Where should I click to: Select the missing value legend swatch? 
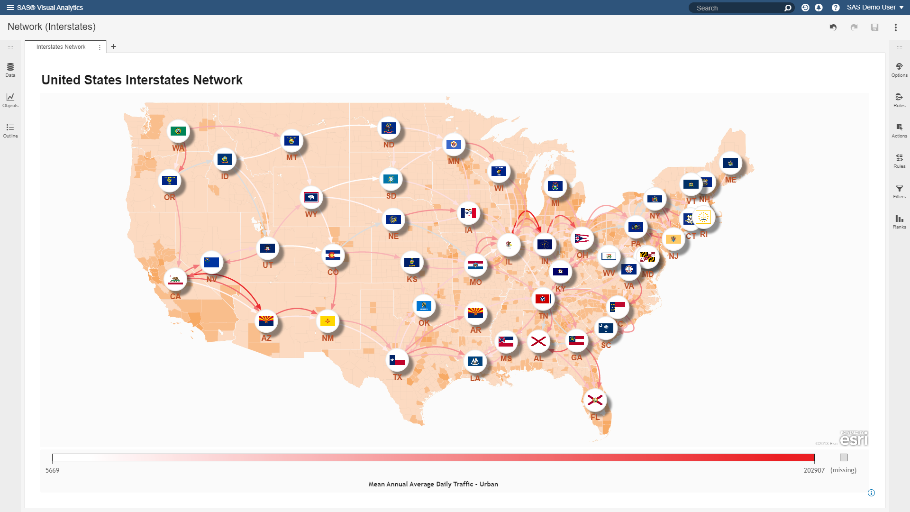[x=844, y=457]
